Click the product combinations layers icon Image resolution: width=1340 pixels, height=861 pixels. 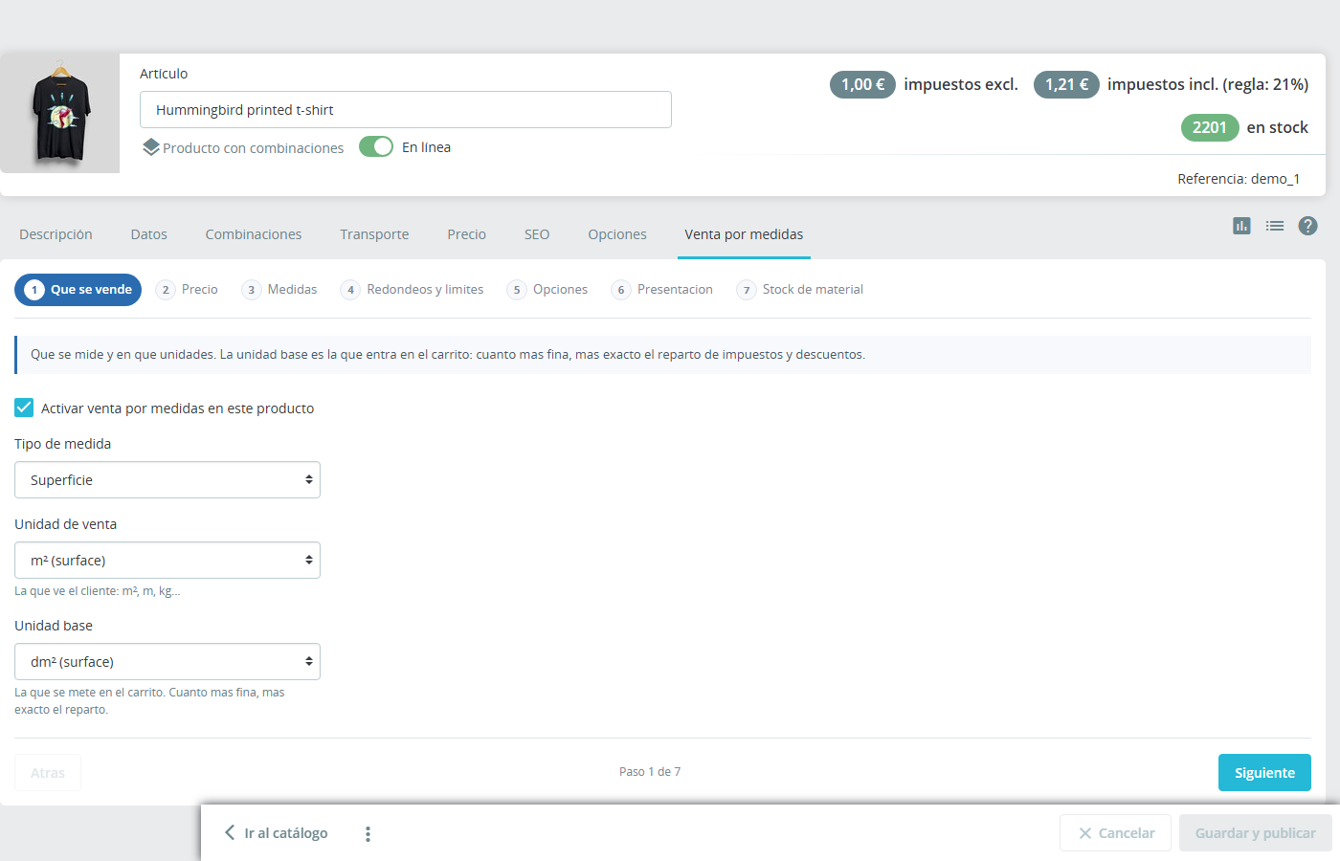click(x=151, y=147)
